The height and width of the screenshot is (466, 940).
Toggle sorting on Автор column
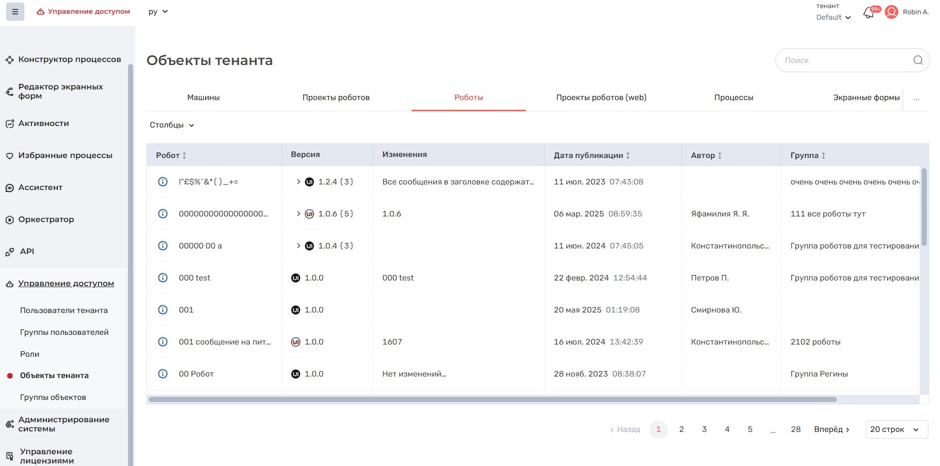pos(719,156)
